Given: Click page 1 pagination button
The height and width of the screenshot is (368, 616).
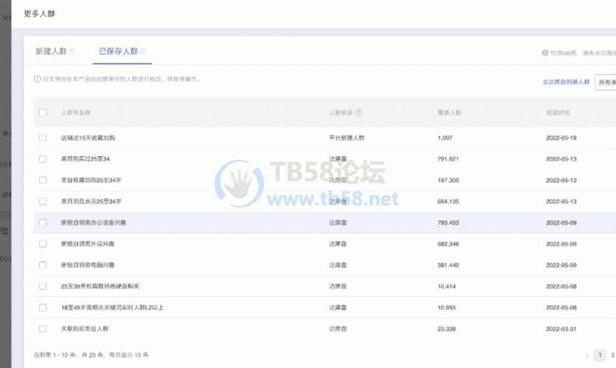Looking at the screenshot, I should (x=600, y=355).
